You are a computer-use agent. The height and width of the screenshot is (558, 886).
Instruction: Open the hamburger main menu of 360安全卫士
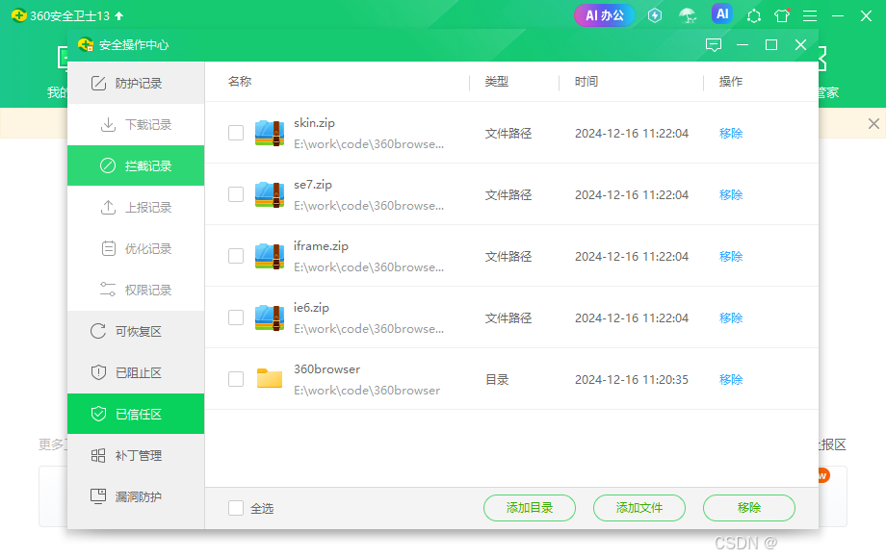tap(810, 15)
